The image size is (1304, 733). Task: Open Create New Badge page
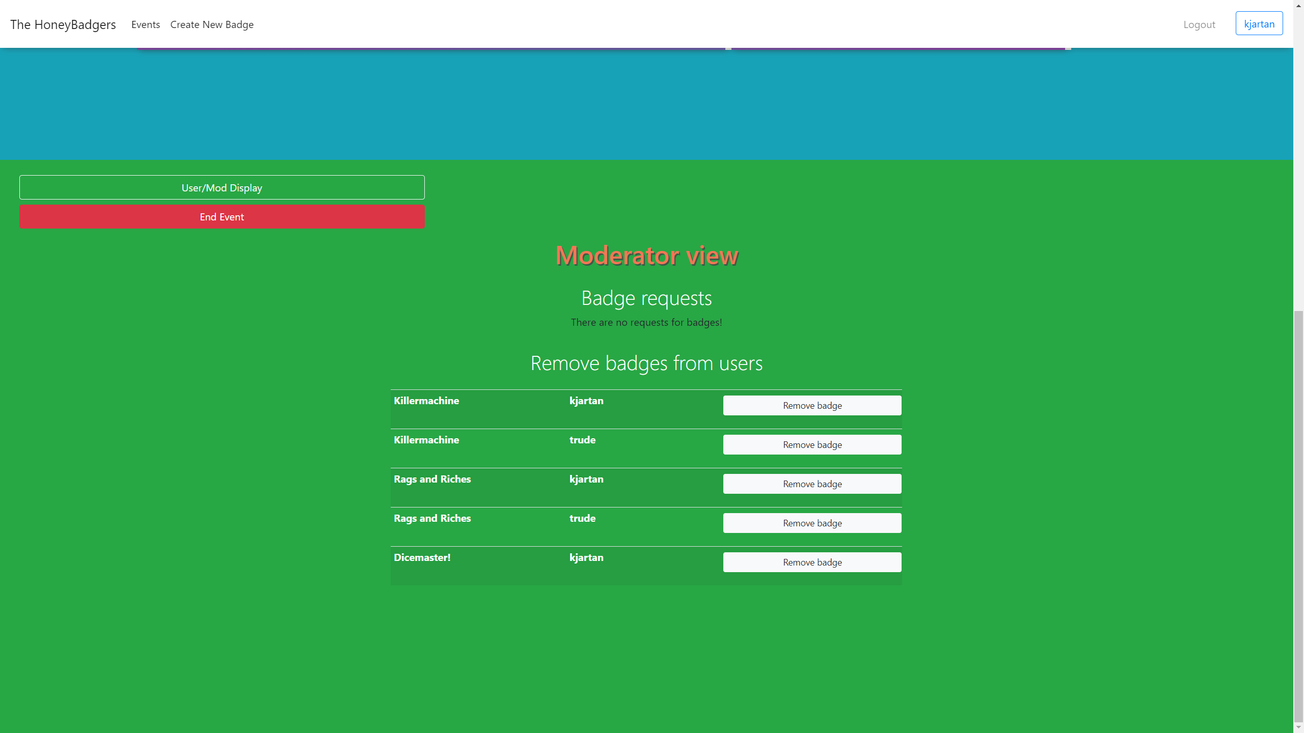212,24
